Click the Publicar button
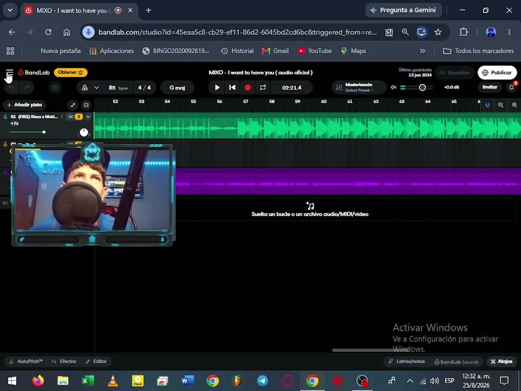The image size is (521, 391). click(497, 72)
